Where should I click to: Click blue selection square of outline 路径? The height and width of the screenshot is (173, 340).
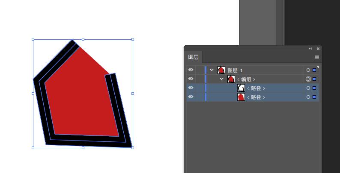click(x=314, y=88)
